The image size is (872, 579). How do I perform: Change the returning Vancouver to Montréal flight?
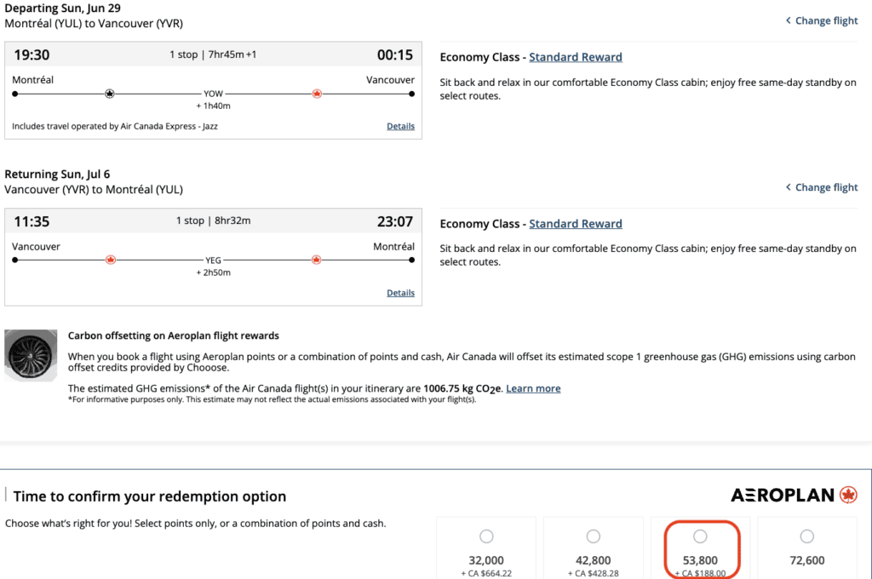pyautogui.click(x=821, y=187)
